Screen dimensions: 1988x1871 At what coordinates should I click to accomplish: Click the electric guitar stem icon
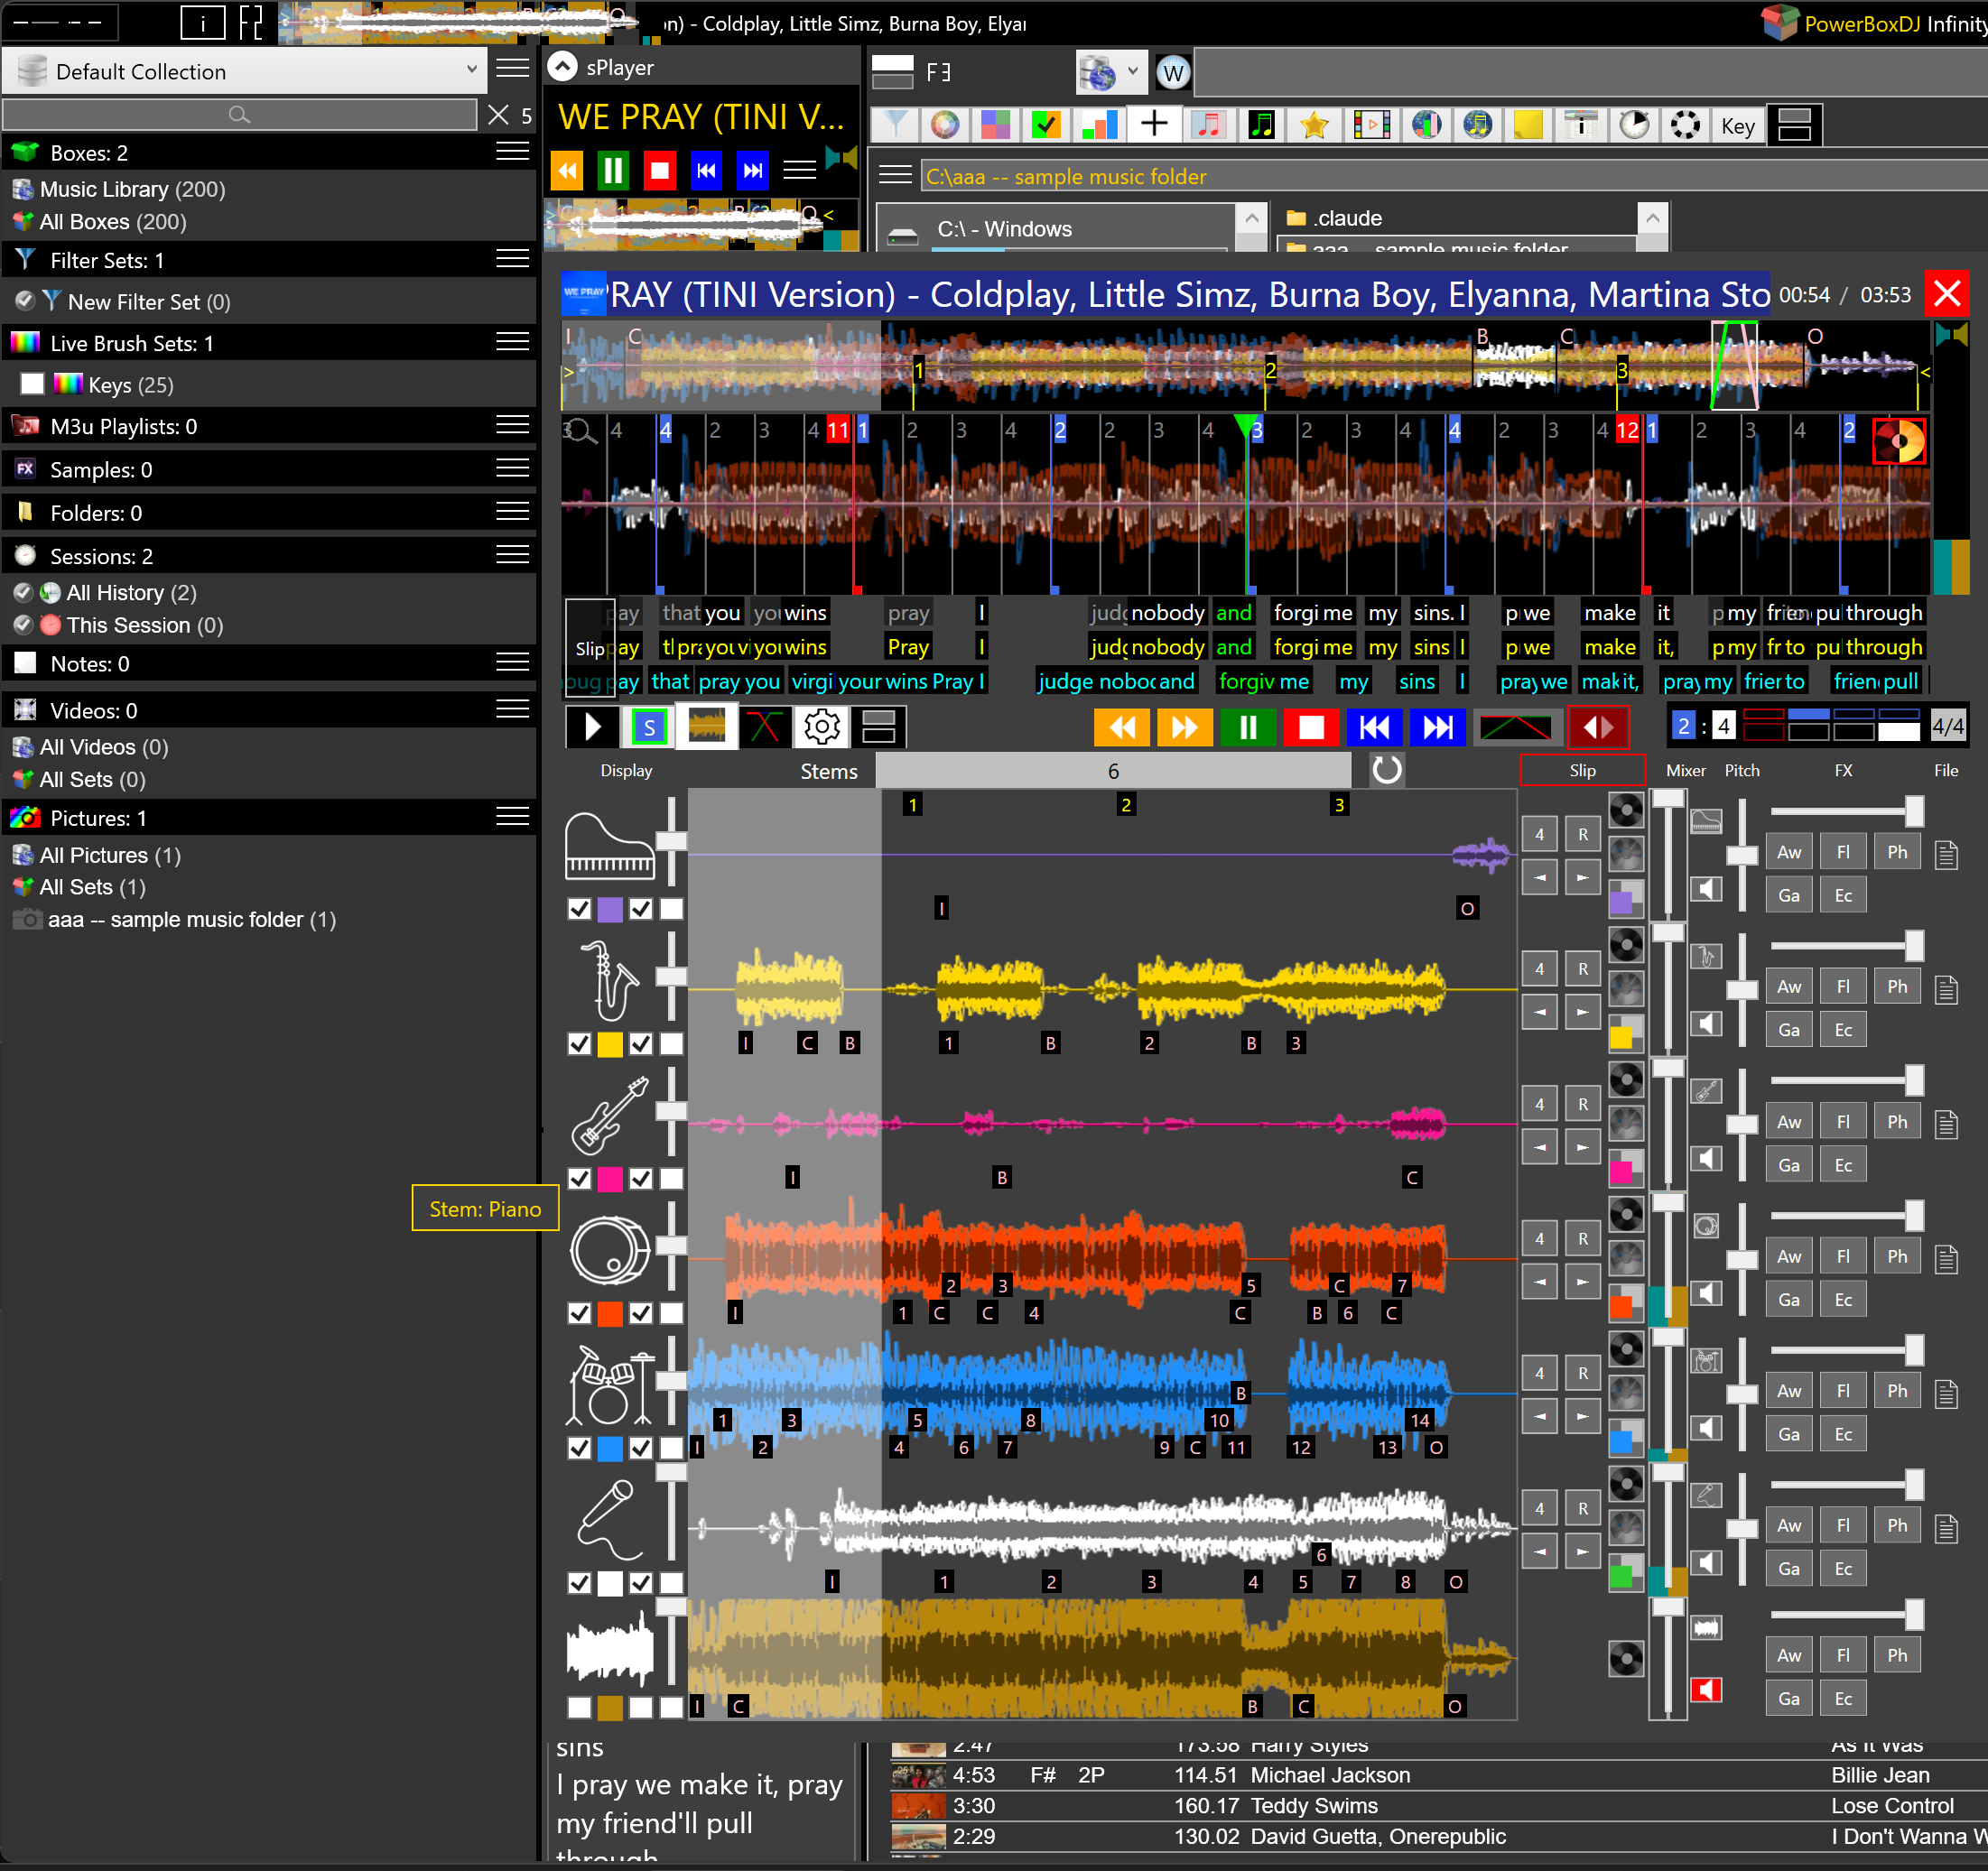click(609, 1115)
